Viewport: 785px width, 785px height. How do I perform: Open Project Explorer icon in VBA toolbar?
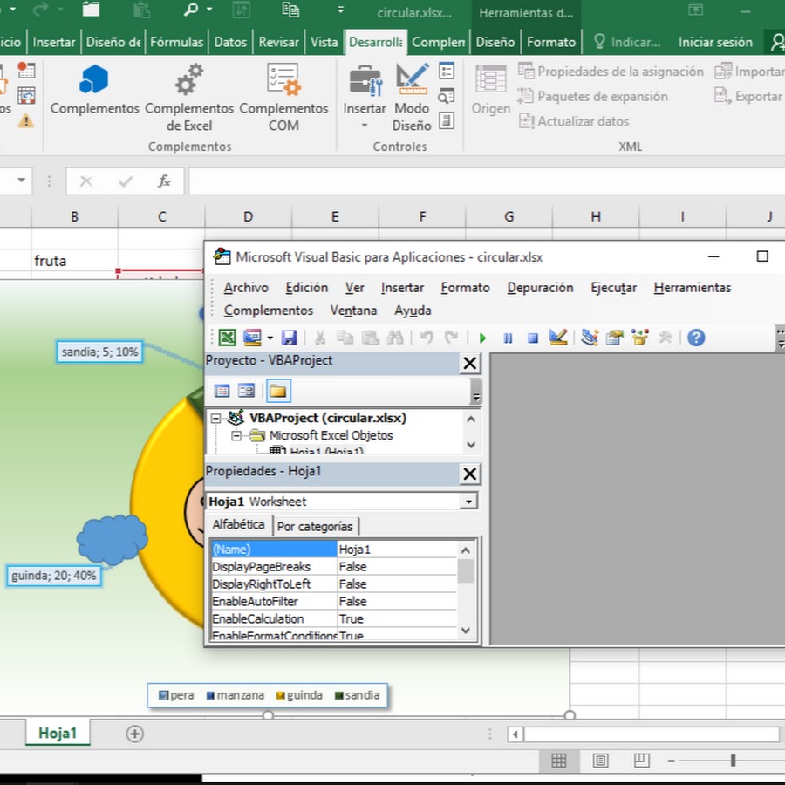(x=590, y=338)
